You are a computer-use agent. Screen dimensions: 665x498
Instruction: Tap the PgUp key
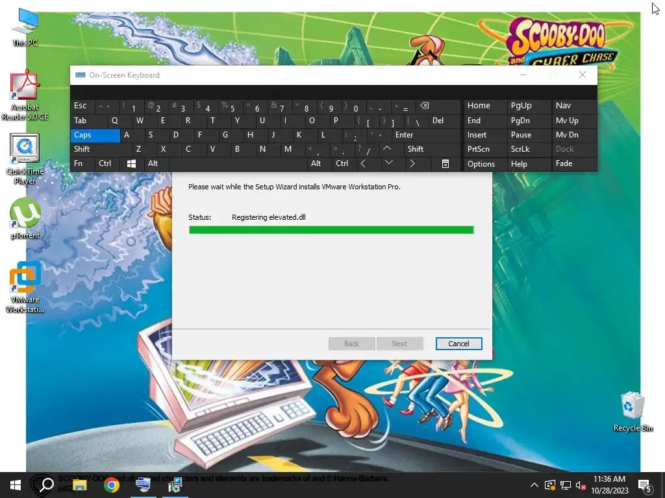[529, 106]
